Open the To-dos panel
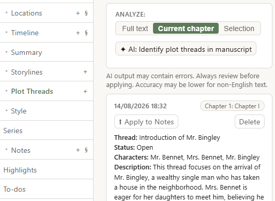Screen dimensions: 275x201 14,190
